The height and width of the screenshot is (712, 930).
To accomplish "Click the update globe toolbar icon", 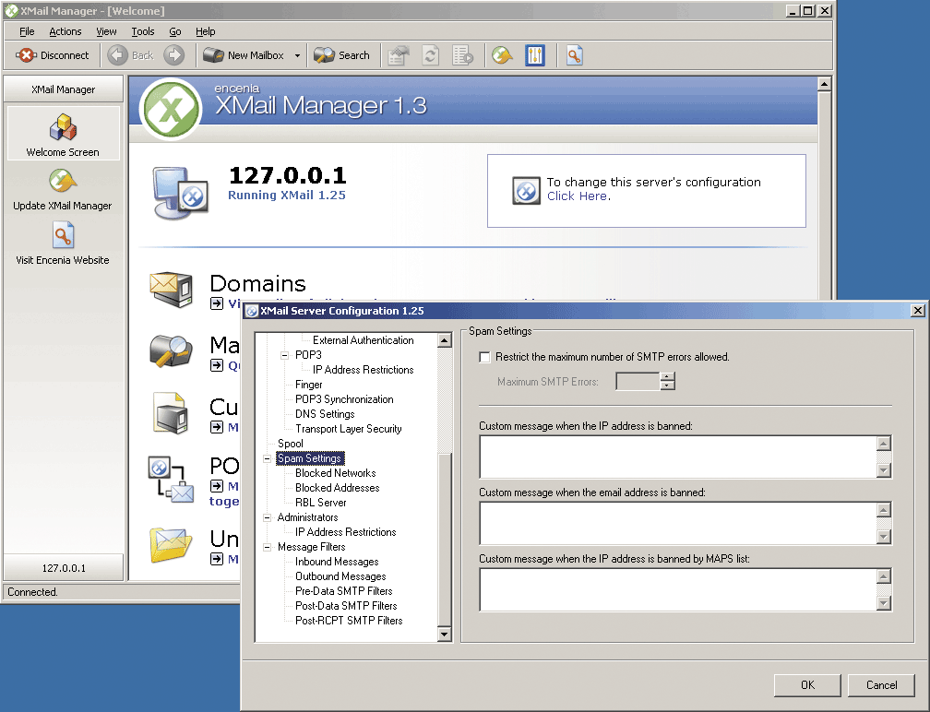I will [x=502, y=55].
